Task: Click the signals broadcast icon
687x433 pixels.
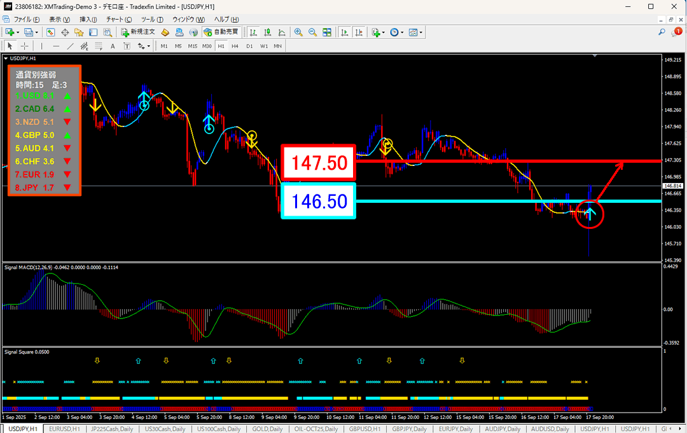Action: 193,32
